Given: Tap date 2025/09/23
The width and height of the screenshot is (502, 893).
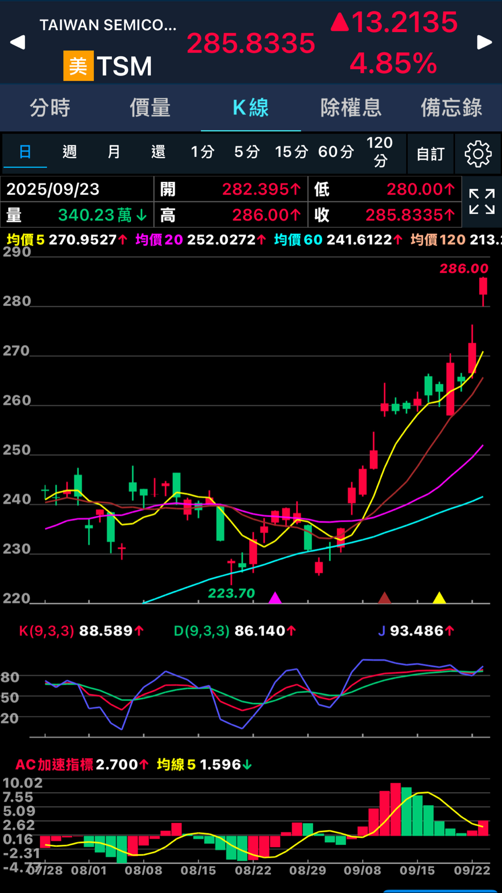Looking at the screenshot, I should click(x=53, y=189).
